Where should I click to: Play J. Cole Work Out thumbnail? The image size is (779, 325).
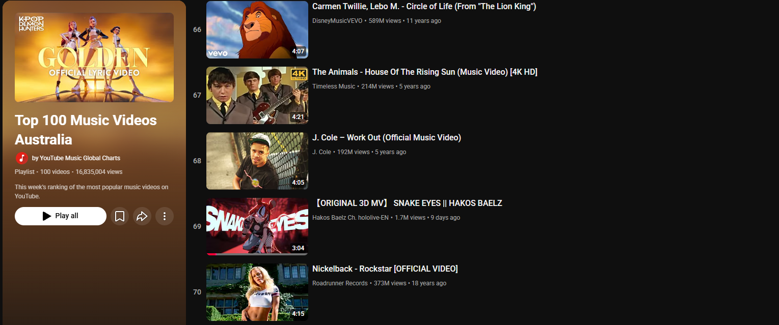tap(257, 161)
